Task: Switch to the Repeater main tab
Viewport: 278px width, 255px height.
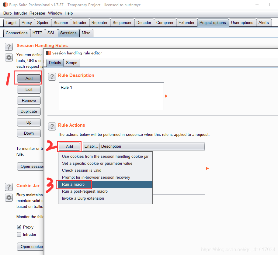Action: tap(99, 23)
